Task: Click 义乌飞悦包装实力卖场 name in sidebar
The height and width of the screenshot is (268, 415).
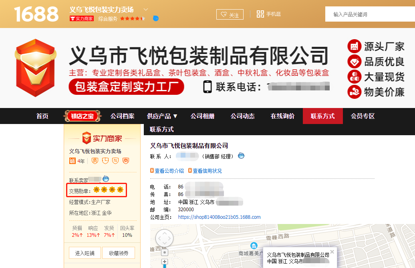Action: 95,151
